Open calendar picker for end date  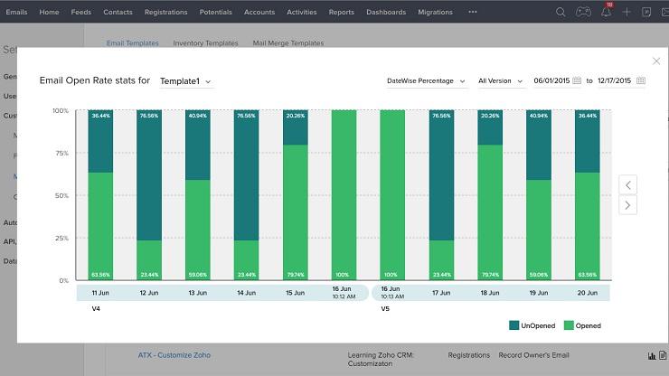tap(641, 80)
